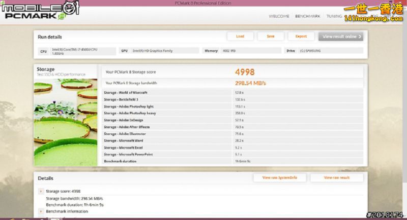Select the Adobe InDesign row

232,120
